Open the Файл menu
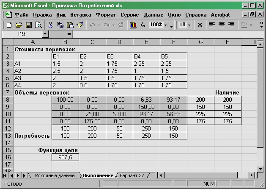The image size is (266, 189). tap(22, 15)
